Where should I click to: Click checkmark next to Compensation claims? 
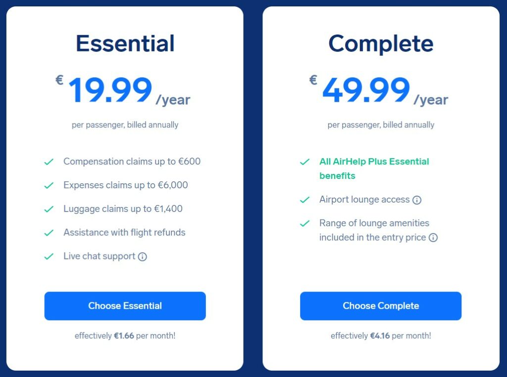point(49,162)
